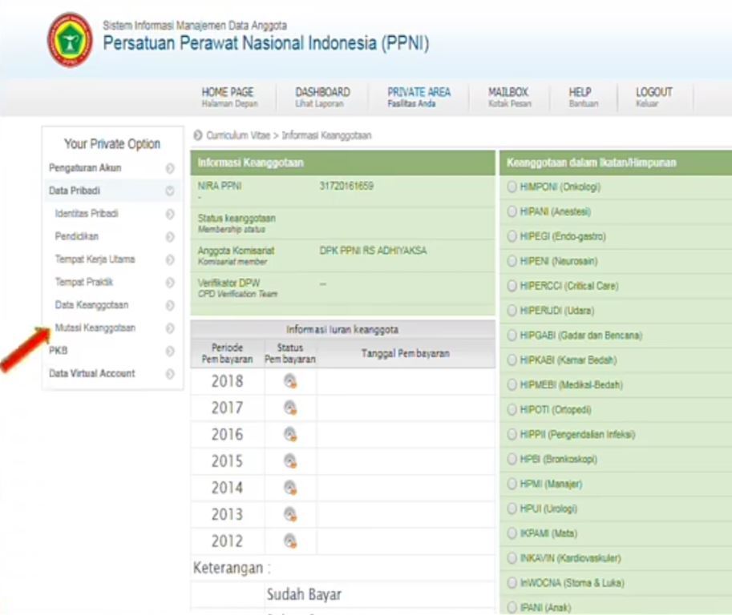Open the HELP Bantuan menu
This screenshot has width=732, height=615.
[583, 97]
